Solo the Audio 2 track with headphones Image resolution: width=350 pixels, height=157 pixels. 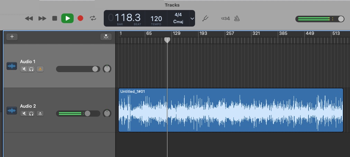pos(31,114)
